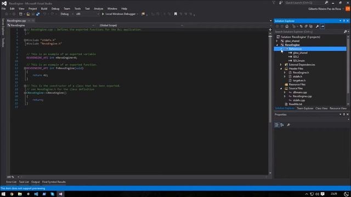
Task: Collapse the Header Files folder
Action: (x=281, y=68)
